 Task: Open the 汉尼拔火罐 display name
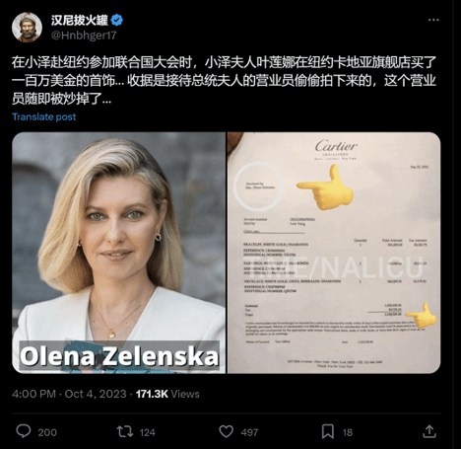click(80, 20)
